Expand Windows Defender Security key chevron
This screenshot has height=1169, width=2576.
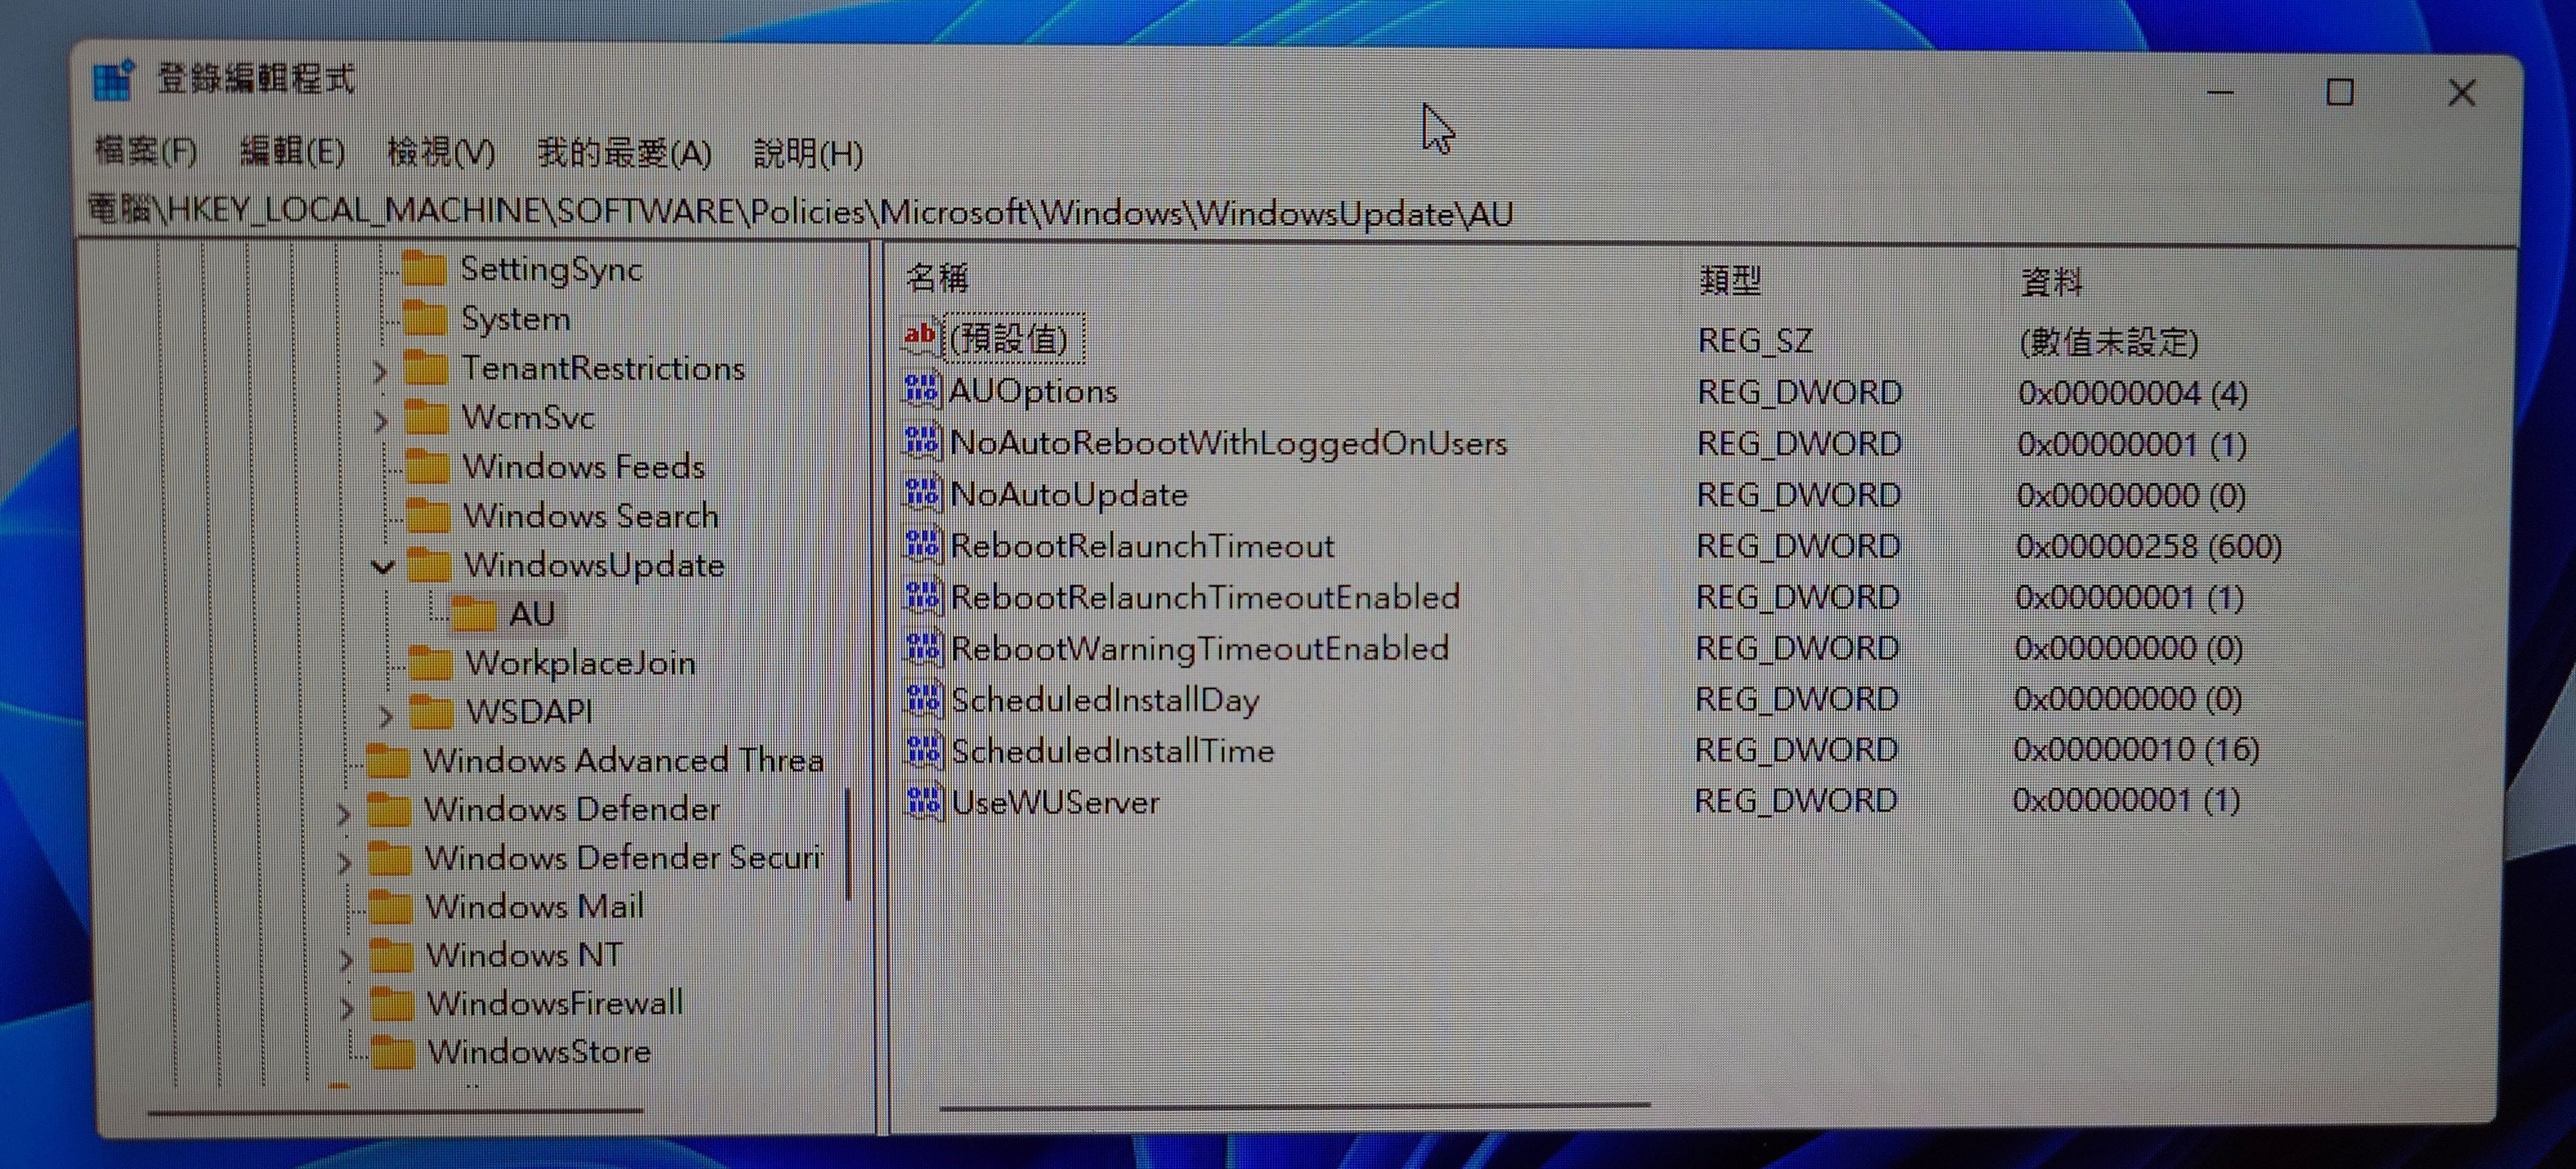(344, 862)
